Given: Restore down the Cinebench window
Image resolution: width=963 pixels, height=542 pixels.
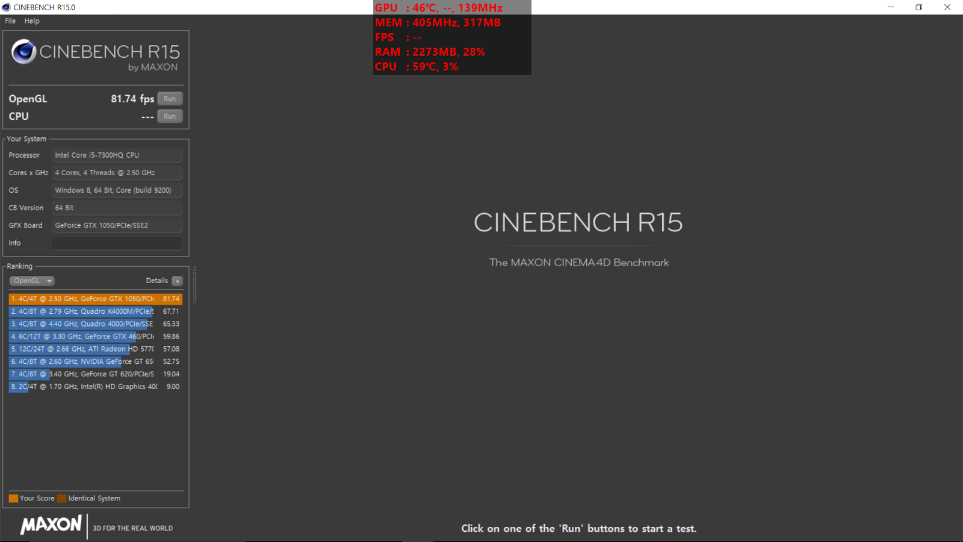Looking at the screenshot, I should 919,7.
